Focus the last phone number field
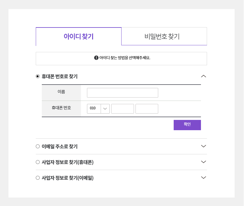244x206 pixels. 147,109
